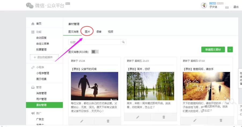Select 素材管理 in the sidebar
Viewport: 242px width, 127px height.
click(45, 105)
